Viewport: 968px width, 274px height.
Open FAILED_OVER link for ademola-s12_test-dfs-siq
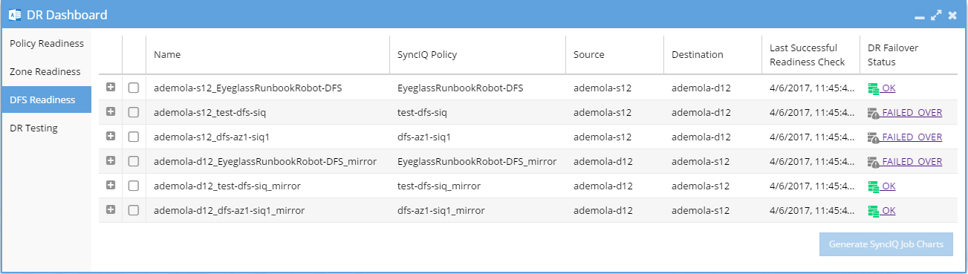(912, 113)
